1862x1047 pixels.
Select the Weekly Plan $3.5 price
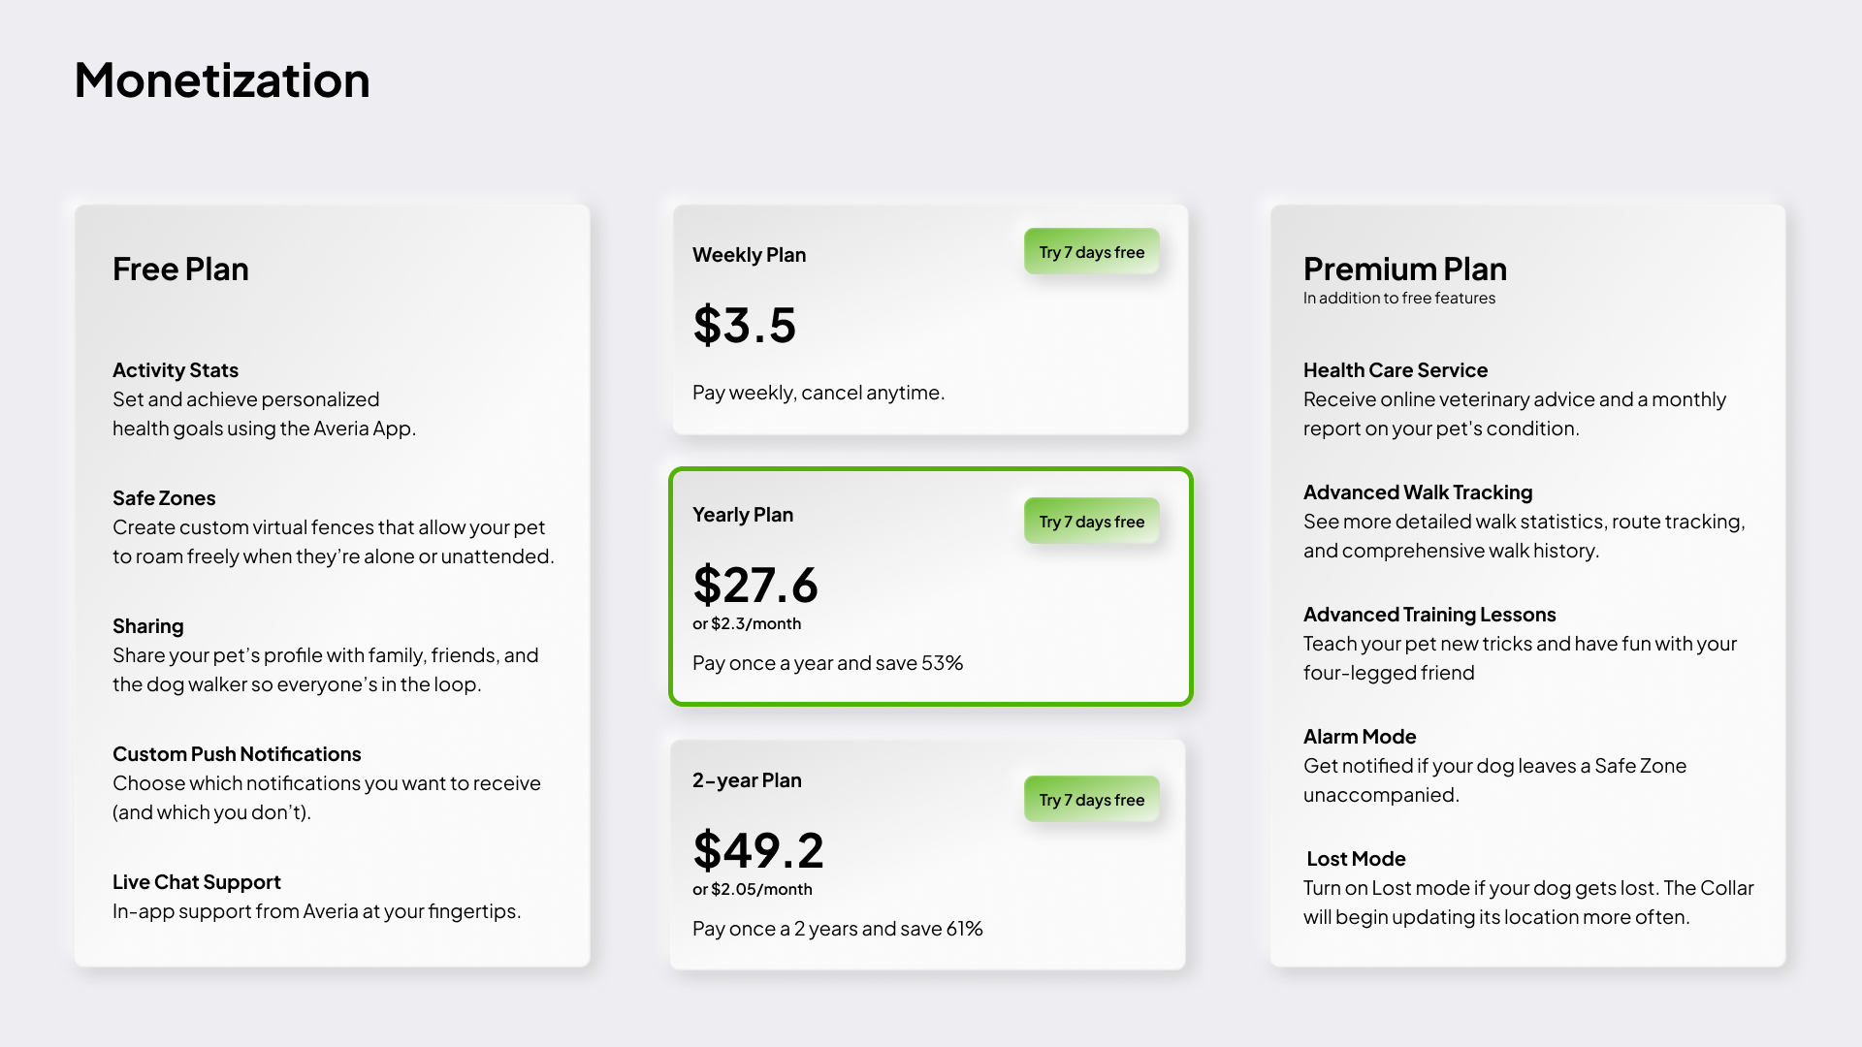click(744, 325)
